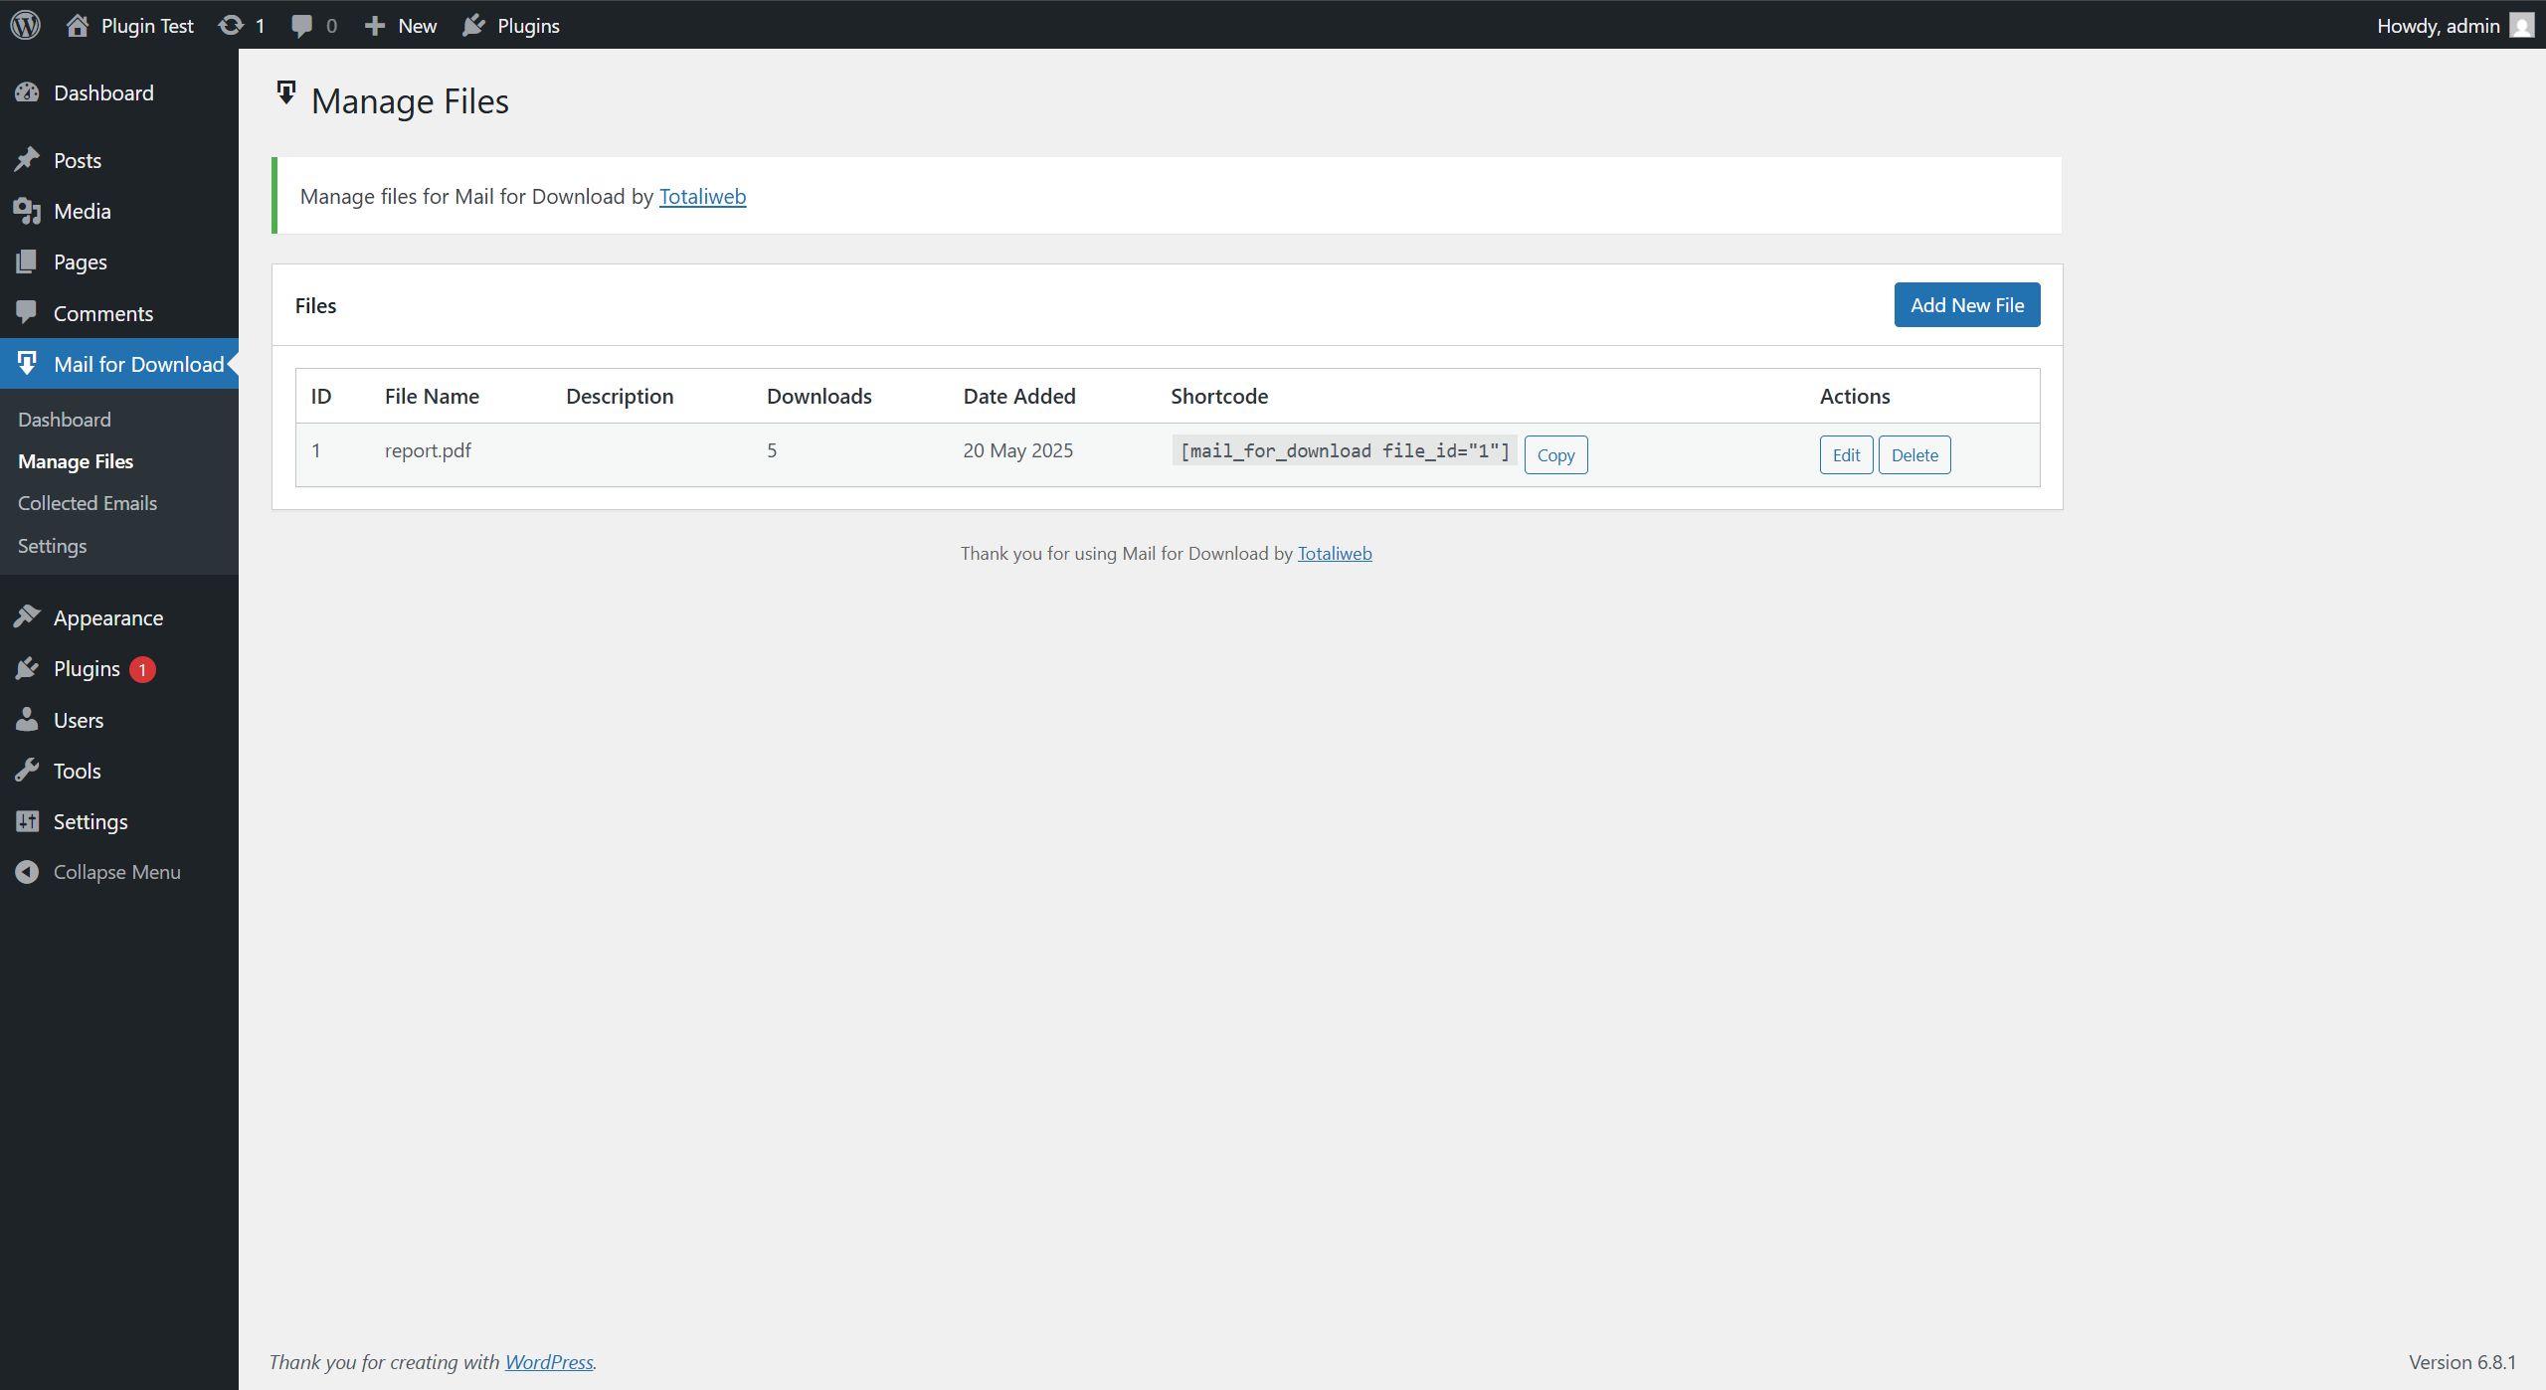Click the comments bubble icon in admin bar
Screen dimensions: 2546x1390
tap(301, 25)
